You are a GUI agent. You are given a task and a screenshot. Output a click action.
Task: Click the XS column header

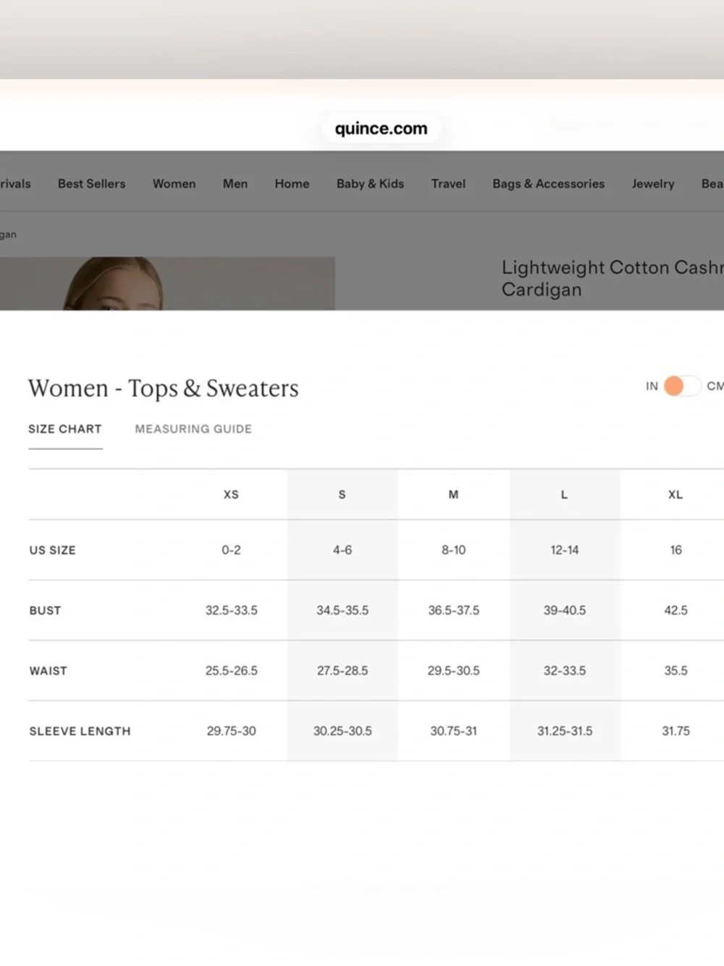[x=231, y=495]
